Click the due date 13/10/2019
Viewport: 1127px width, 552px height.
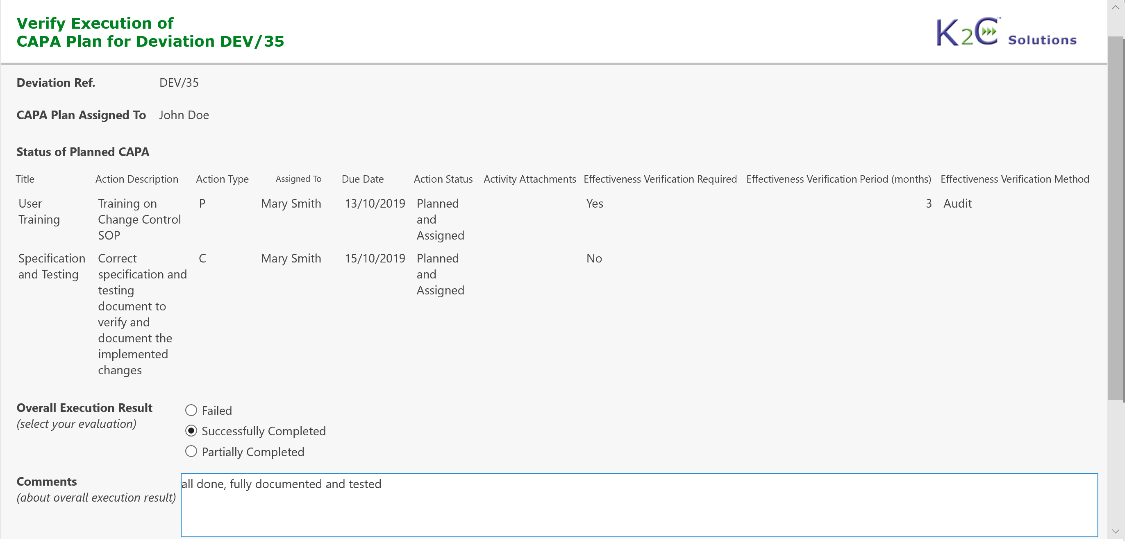click(375, 204)
